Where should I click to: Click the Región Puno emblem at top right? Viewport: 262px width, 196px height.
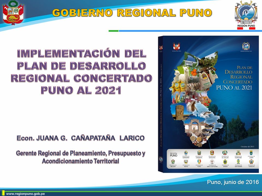tap(246, 12)
